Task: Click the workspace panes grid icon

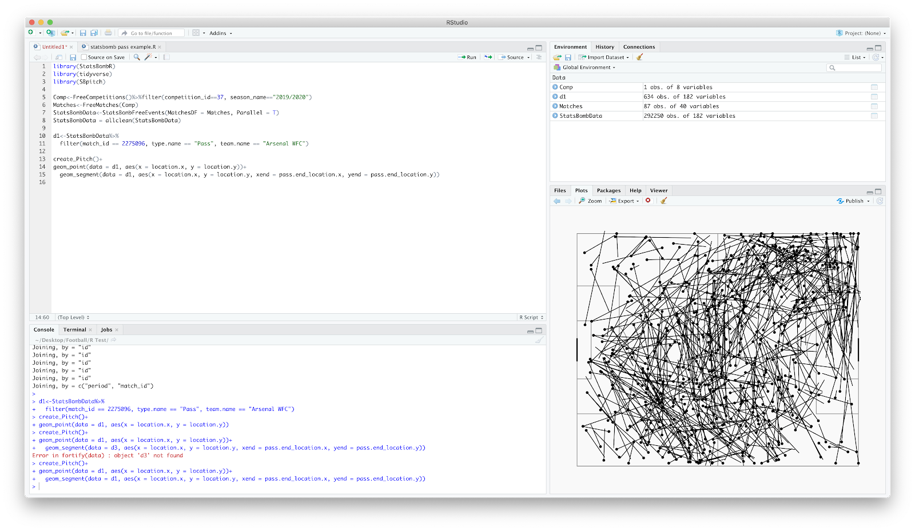Action: 196,33
